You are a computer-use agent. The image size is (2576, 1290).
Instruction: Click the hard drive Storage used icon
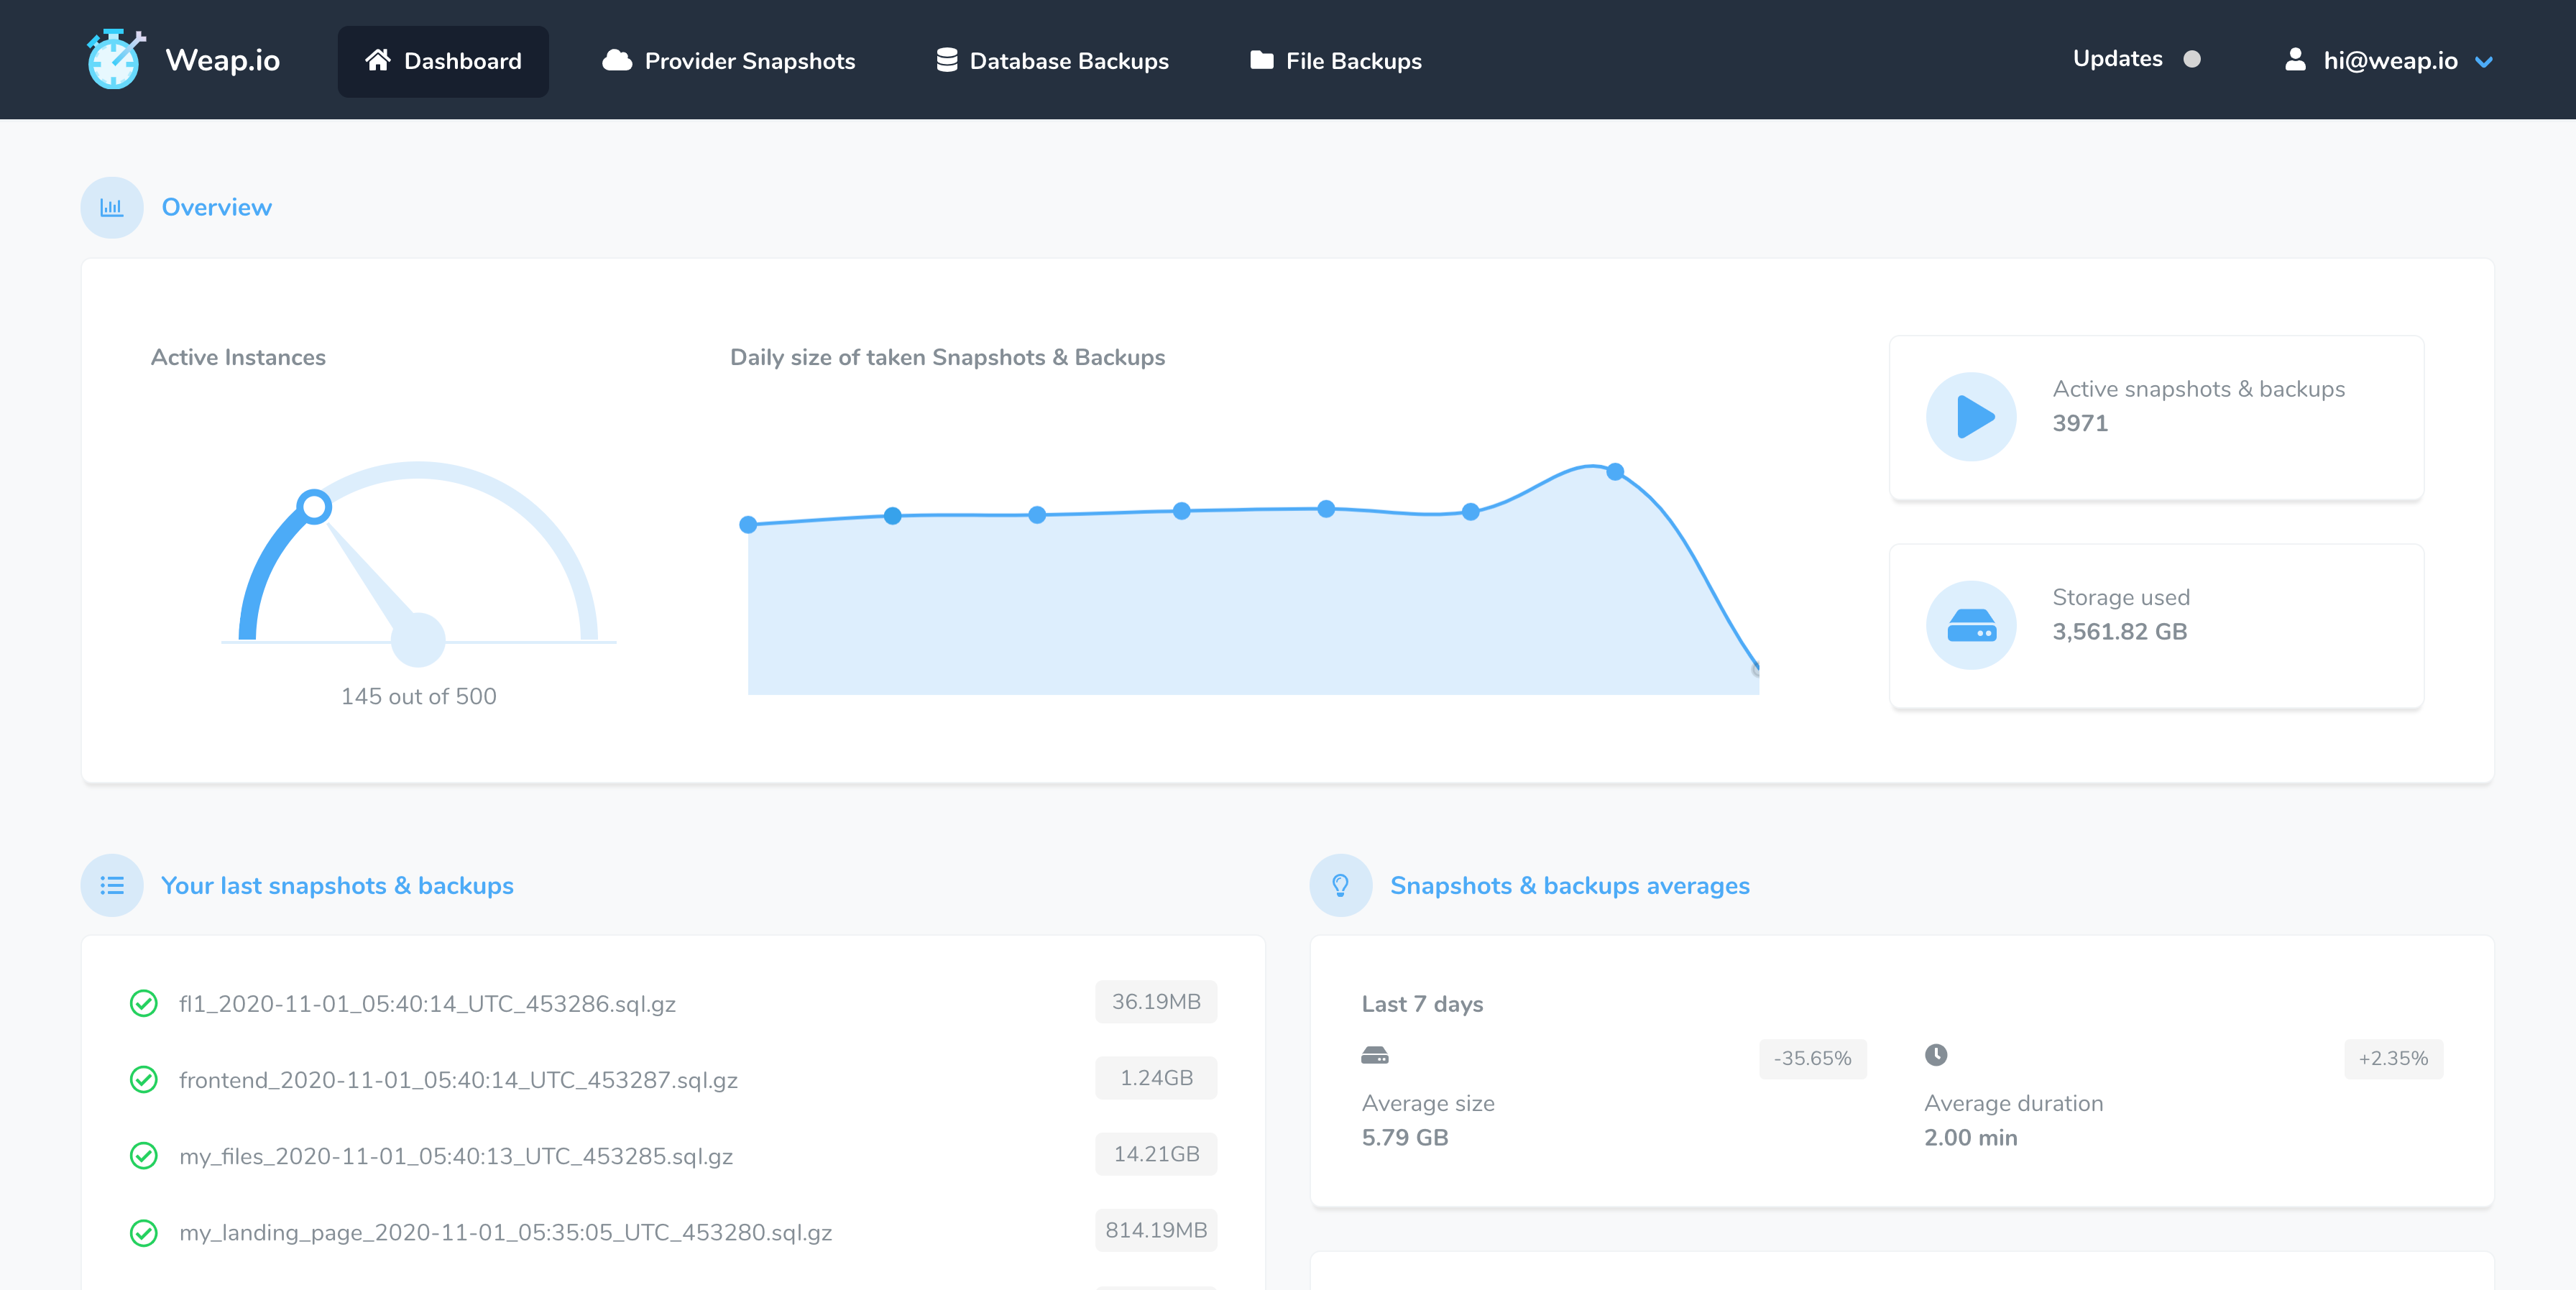click(1971, 625)
